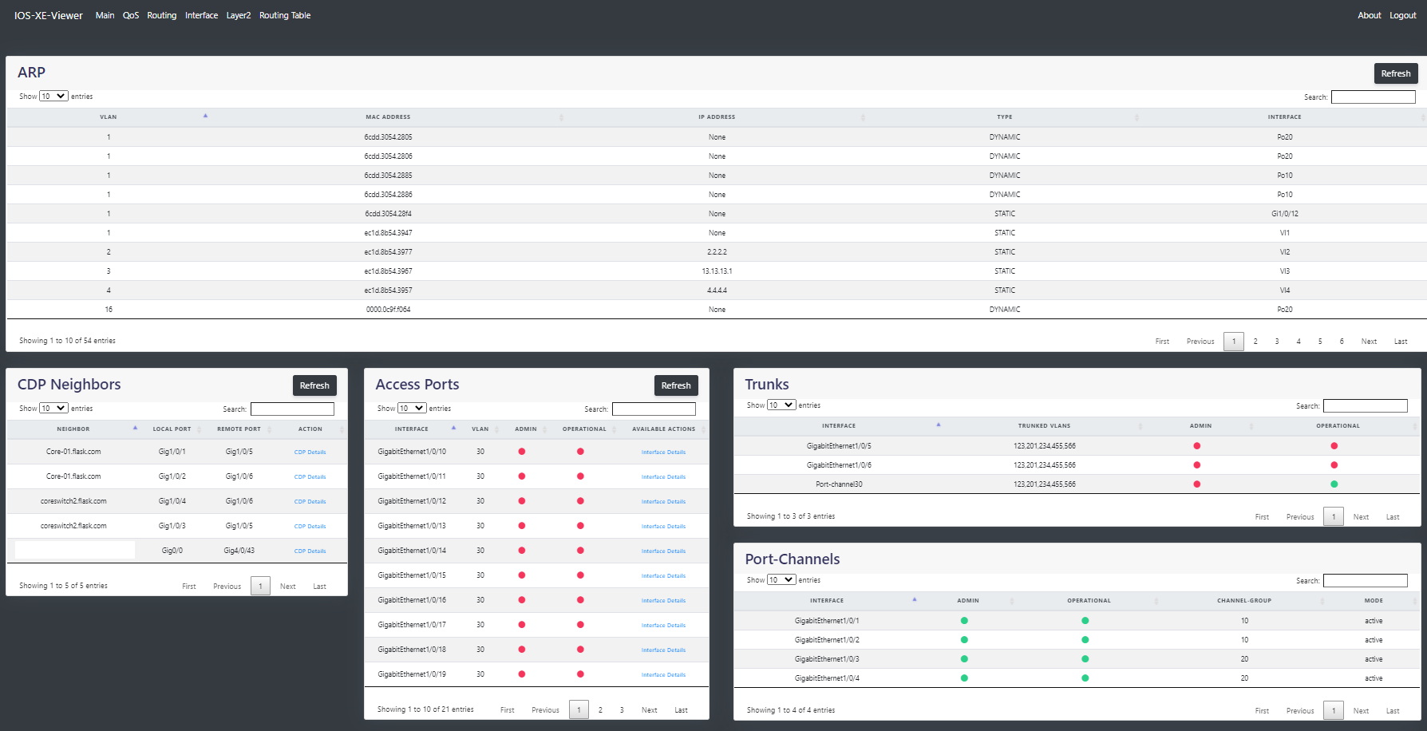Sort ARP table by MAC Address column

click(388, 117)
